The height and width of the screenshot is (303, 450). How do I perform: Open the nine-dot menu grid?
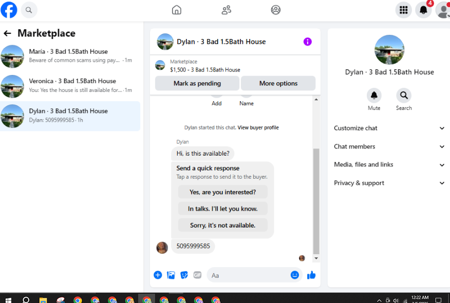pyautogui.click(x=403, y=10)
